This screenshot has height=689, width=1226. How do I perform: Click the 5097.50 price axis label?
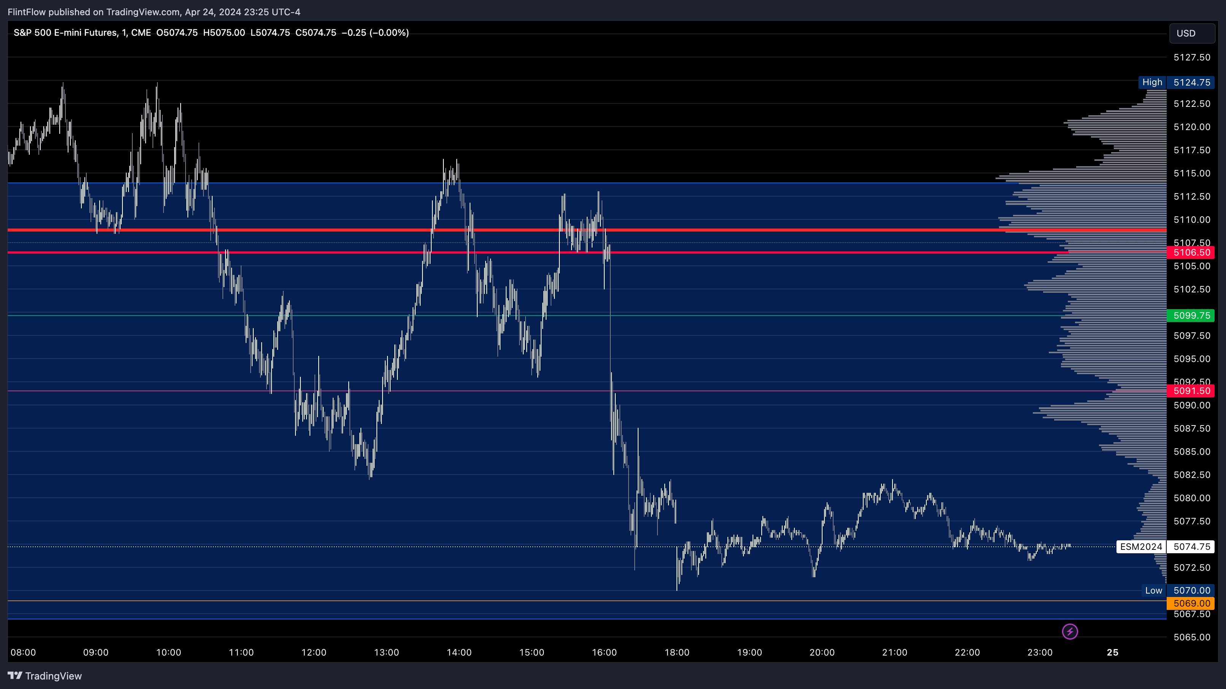tap(1192, 336)
